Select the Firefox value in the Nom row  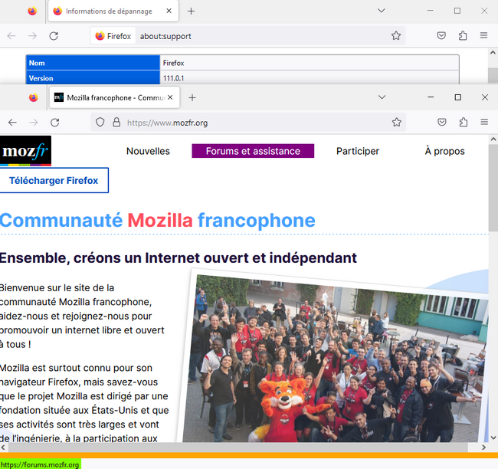[x=173, y=63]
